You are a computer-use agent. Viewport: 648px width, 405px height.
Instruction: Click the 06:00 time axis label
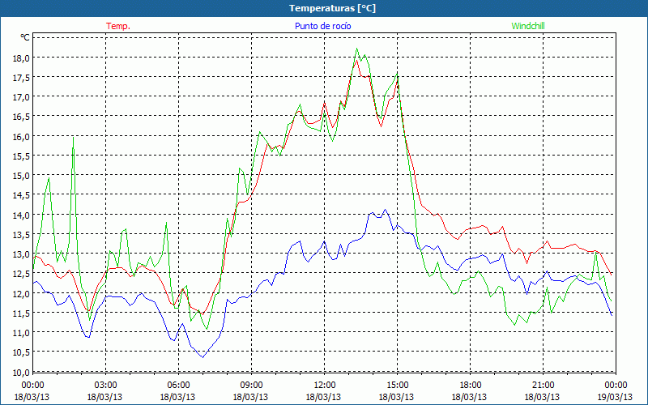(178, 386)
